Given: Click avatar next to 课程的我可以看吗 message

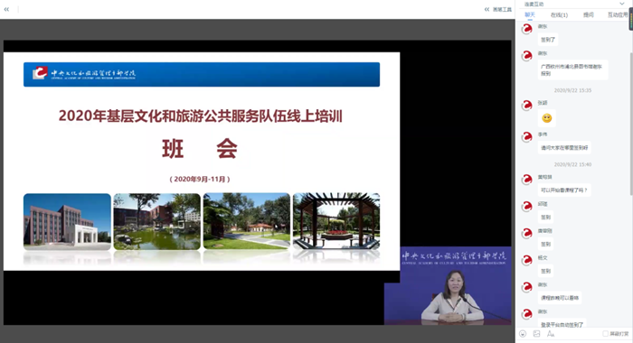Looking at the screenshot, I should (x=527, y=287).
